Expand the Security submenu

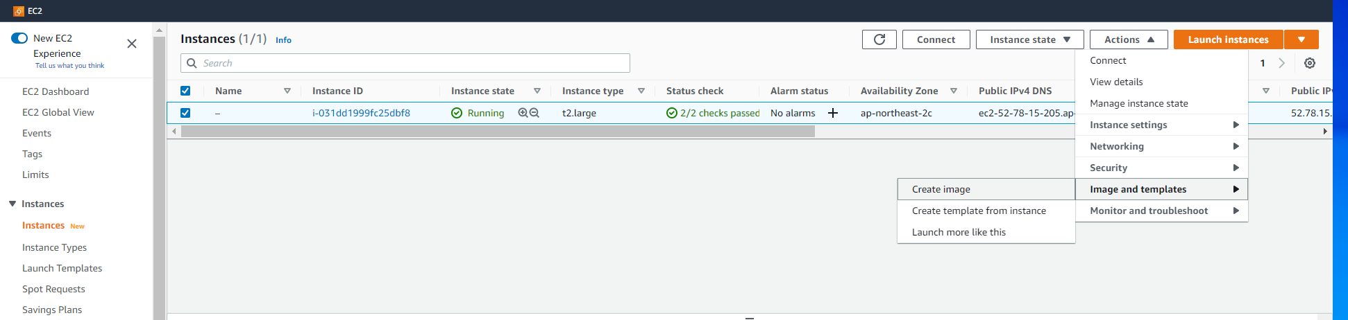1162,168
